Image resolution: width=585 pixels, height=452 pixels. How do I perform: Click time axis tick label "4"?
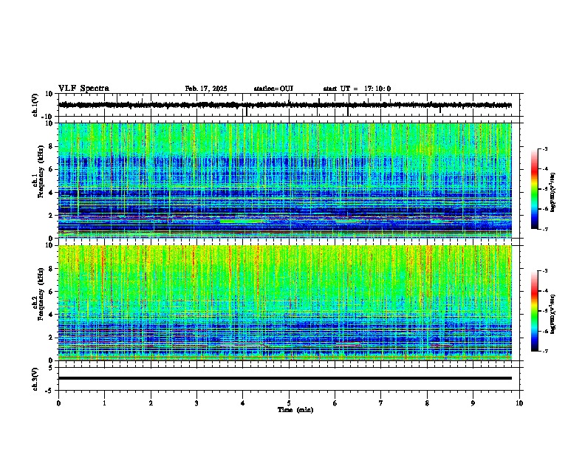(x=243, y=403)
